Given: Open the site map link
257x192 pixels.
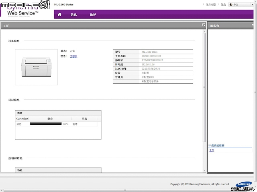Looking at the screenshot, I should pyautogui.click(x=210, y=4).
